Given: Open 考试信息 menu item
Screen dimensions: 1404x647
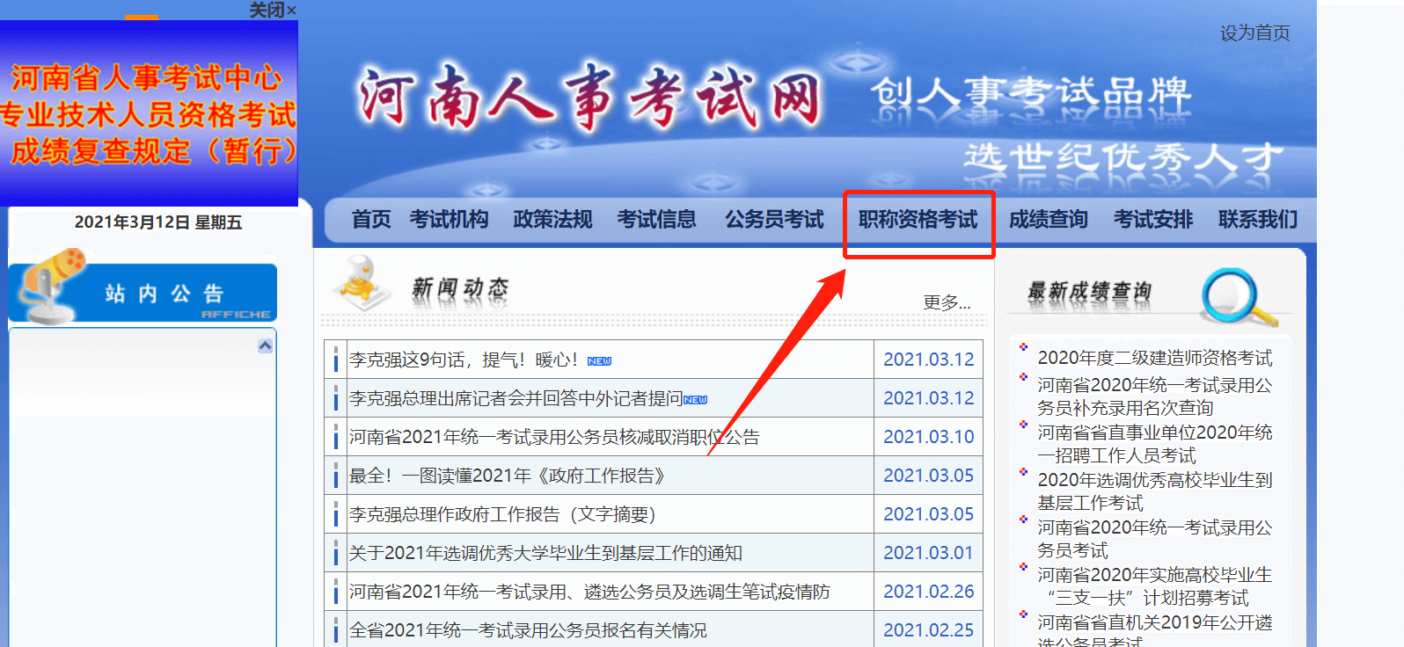Looking at the screenshot, I should (656, 219).
